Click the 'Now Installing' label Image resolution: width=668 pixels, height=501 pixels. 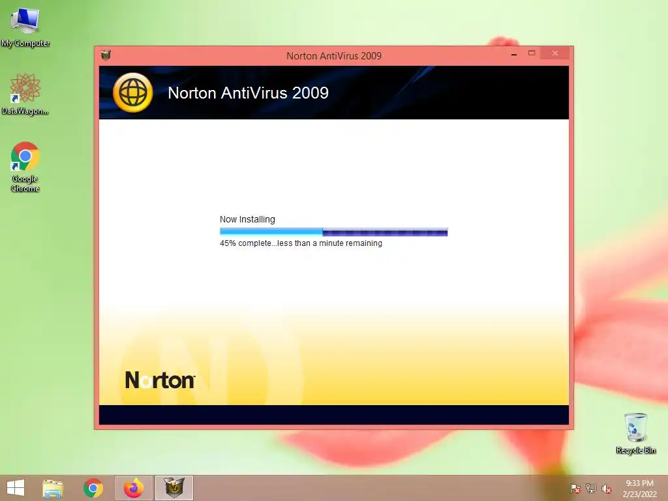click(x=247, y=219)
